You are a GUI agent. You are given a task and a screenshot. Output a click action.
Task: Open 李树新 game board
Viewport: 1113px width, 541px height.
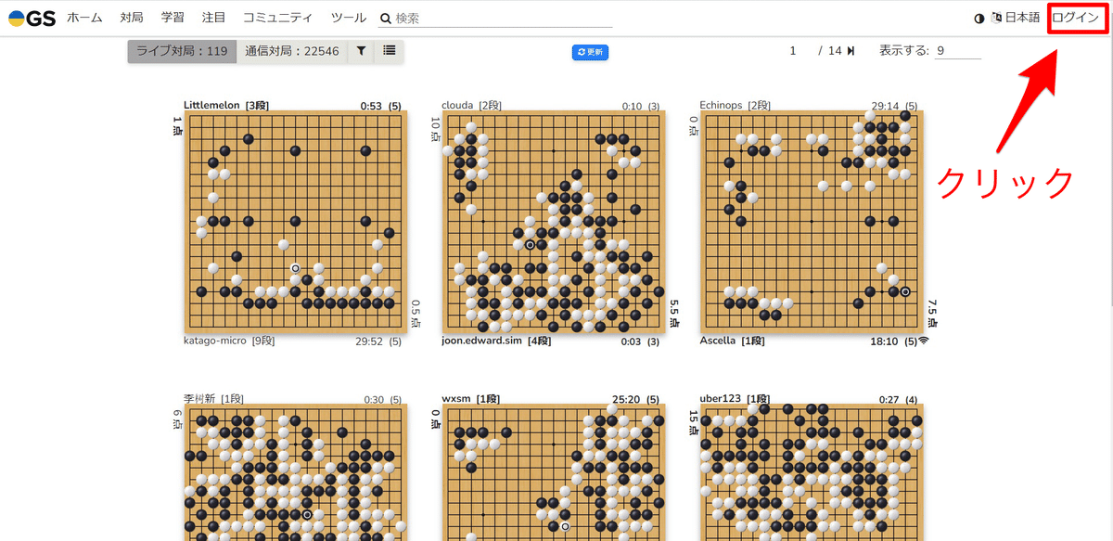(x=294, y=472)
